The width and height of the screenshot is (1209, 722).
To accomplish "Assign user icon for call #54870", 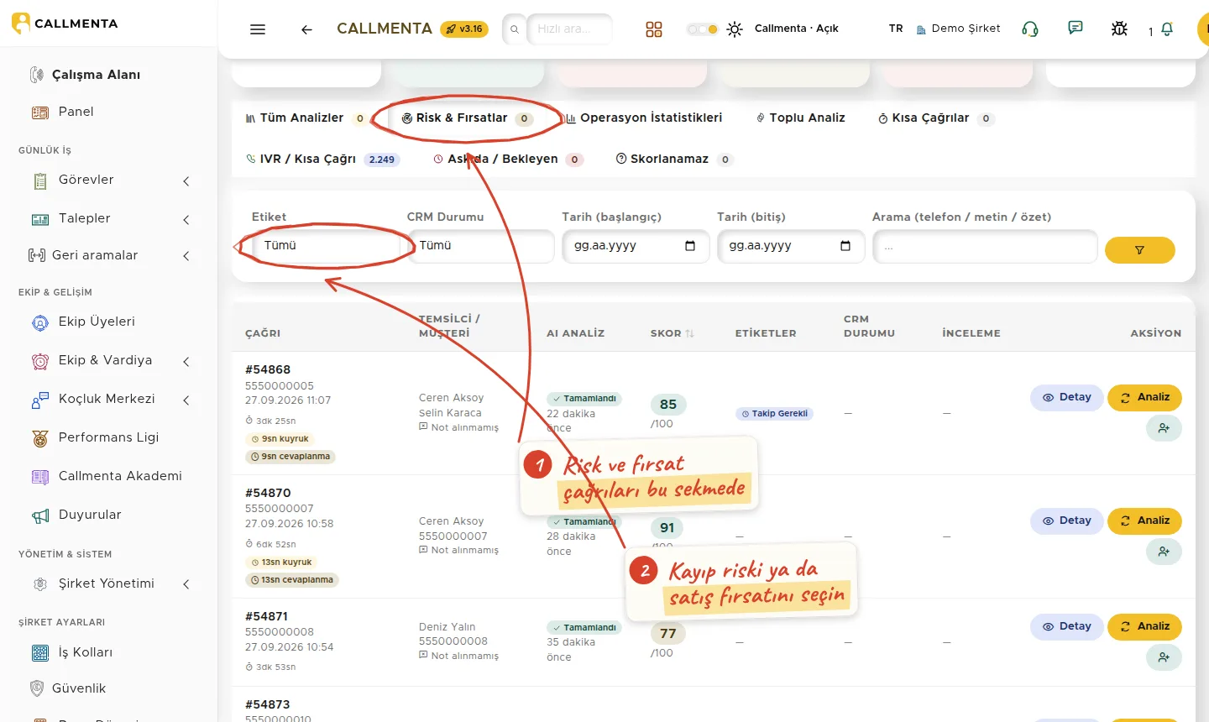I will [x=1164, y=552].
